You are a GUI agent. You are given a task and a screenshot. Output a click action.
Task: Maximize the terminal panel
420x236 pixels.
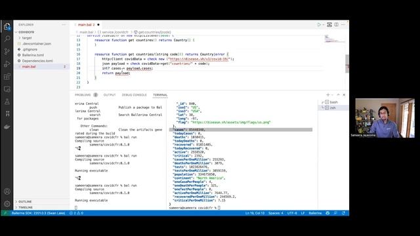click(339, 94)
